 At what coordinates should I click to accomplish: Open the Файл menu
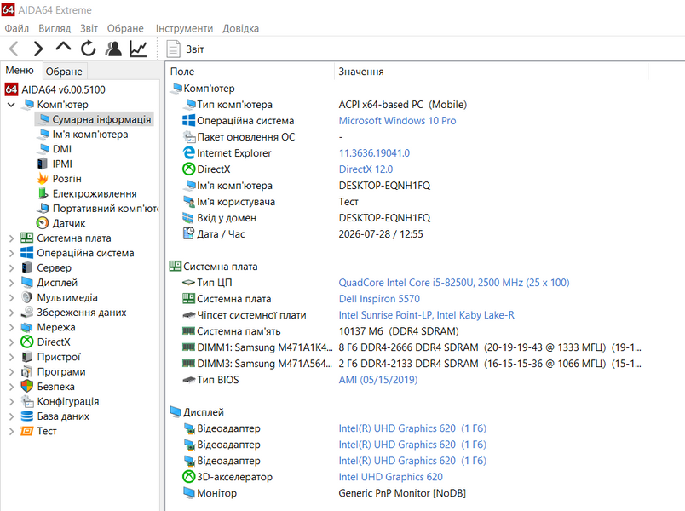pos(16,28)
